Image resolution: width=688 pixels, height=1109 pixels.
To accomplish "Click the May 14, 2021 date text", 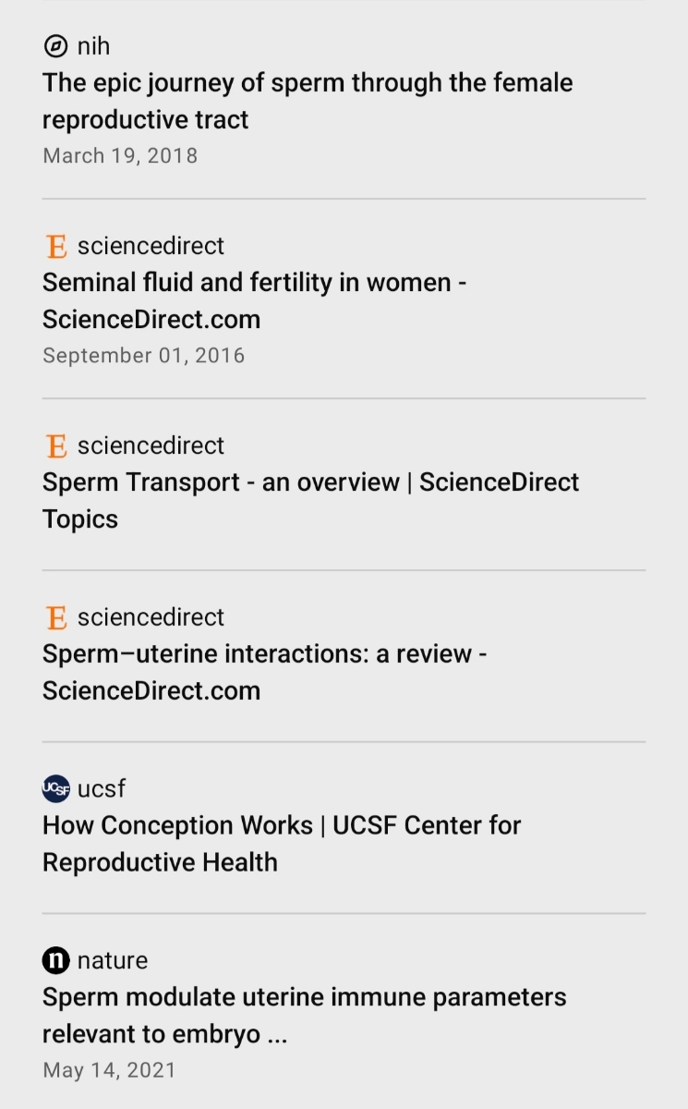I will (x=109, y=1070).
